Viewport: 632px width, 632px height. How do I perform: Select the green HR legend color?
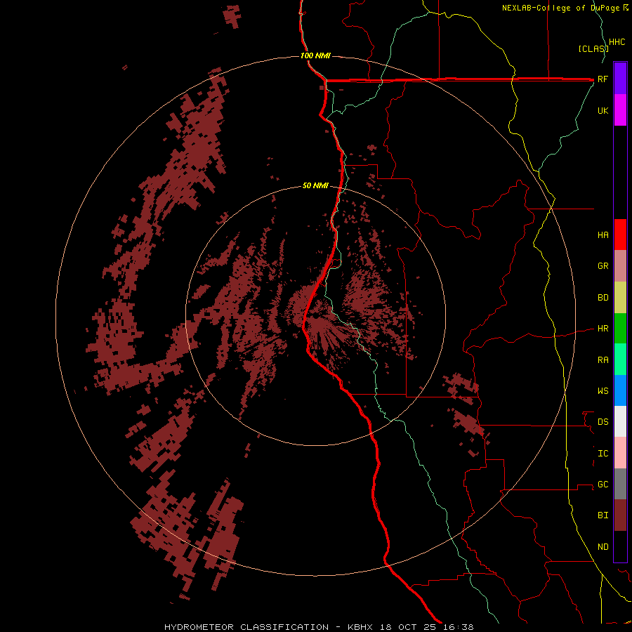[620, 329]
